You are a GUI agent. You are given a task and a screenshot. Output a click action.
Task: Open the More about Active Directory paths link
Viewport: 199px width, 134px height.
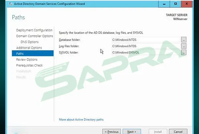tap(83, 119)
